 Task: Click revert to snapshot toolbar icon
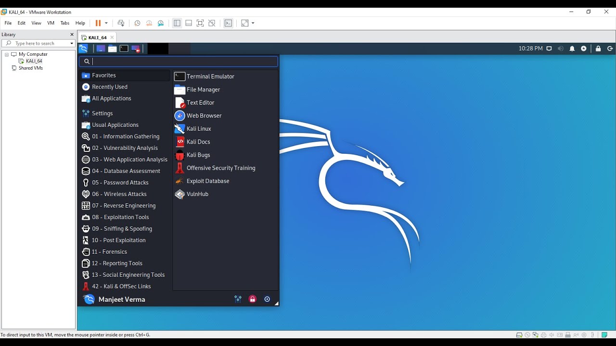[149, 23]
